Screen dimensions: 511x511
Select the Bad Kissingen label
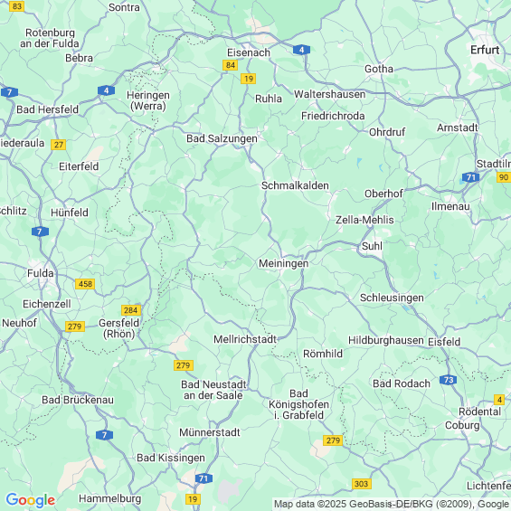click(x=171, y=458)
